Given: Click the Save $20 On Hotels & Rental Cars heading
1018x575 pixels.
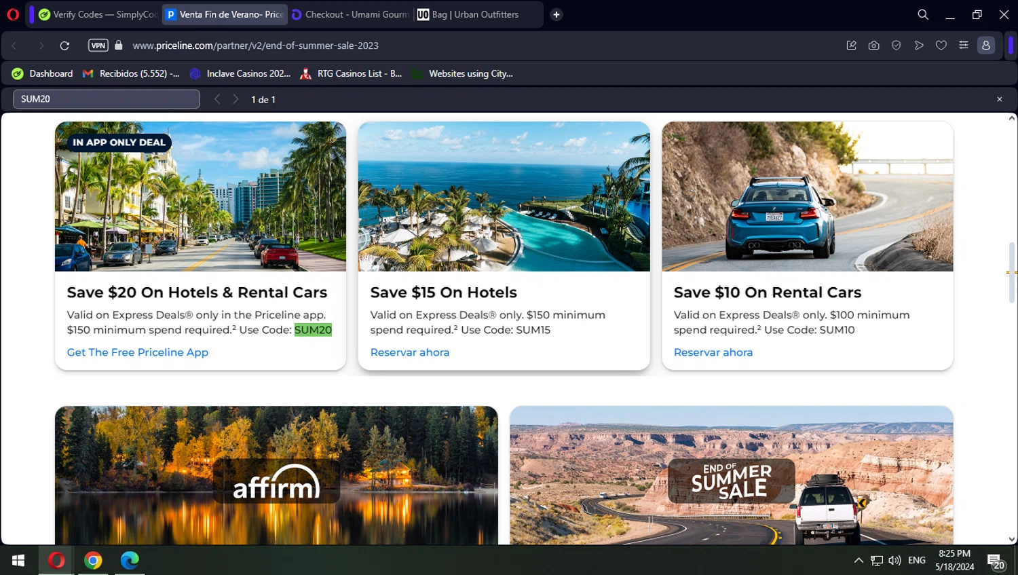Looking at the screenshot, I should coord(197,293).
